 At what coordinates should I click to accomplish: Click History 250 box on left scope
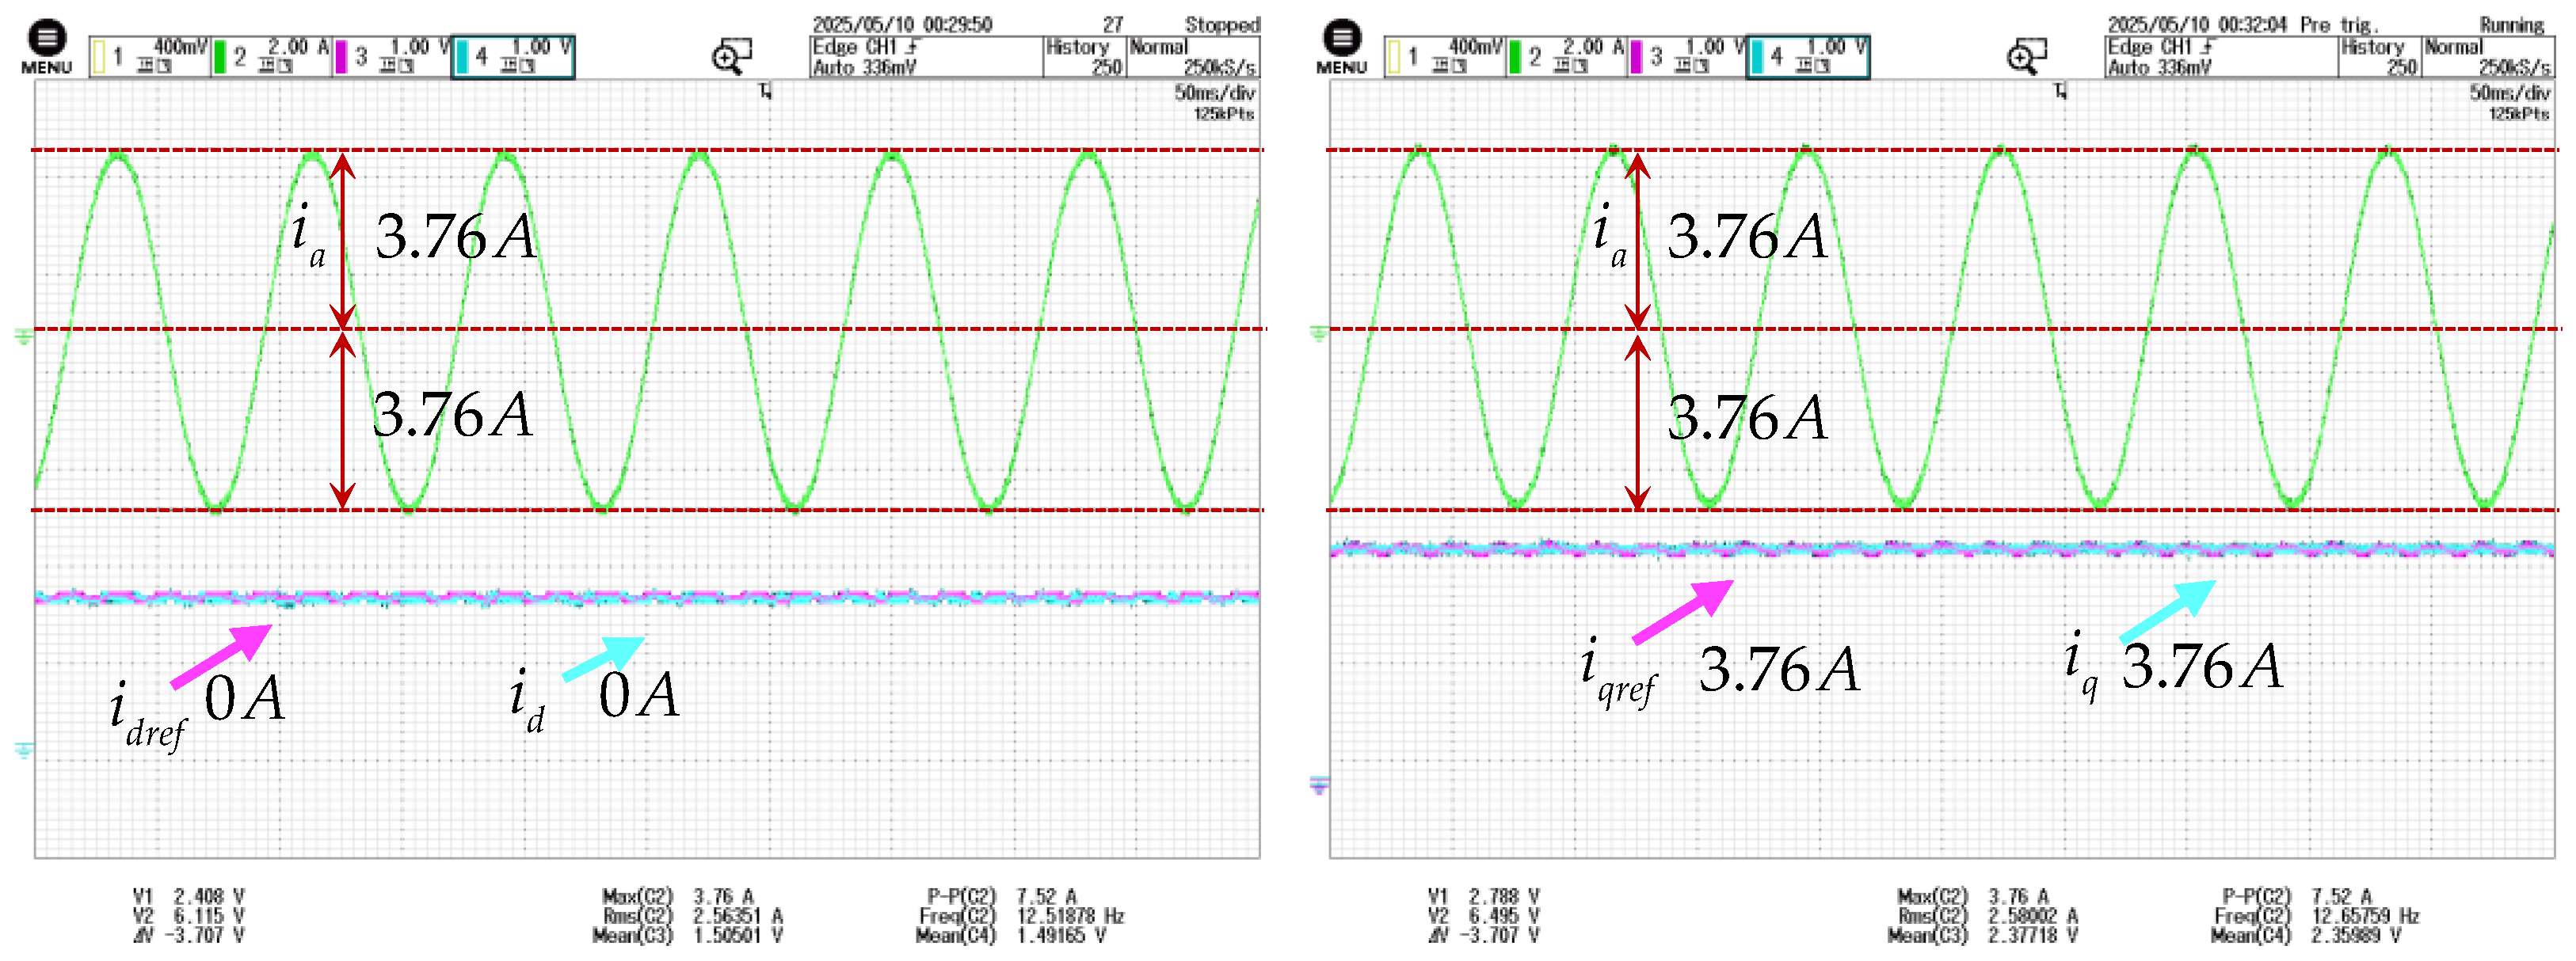pyautogui.click(x=1084, y=57)
